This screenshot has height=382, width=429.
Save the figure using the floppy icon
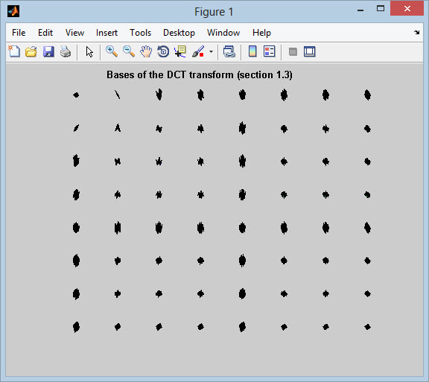(48, 51)
